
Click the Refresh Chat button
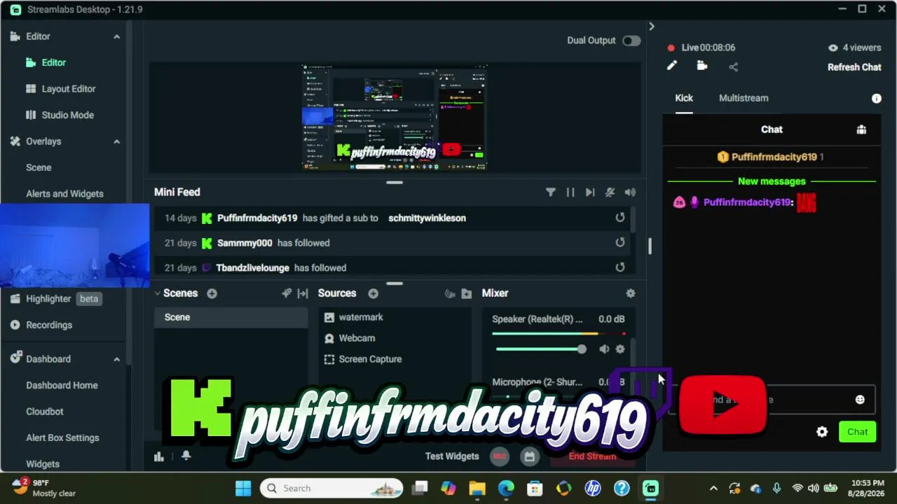point(854,67)
